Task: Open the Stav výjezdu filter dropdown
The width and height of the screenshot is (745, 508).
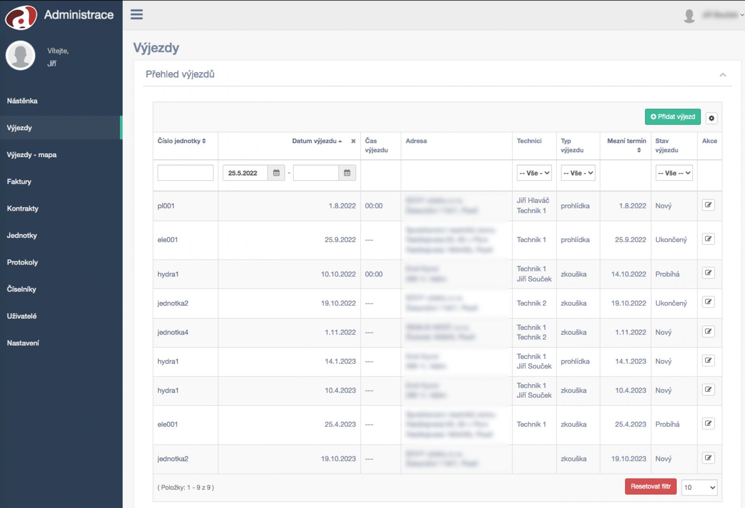Action: pyautogui.click(x=674, y=173)
